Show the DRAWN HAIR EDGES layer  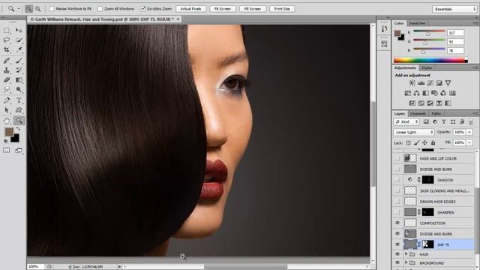pos(397,202)
